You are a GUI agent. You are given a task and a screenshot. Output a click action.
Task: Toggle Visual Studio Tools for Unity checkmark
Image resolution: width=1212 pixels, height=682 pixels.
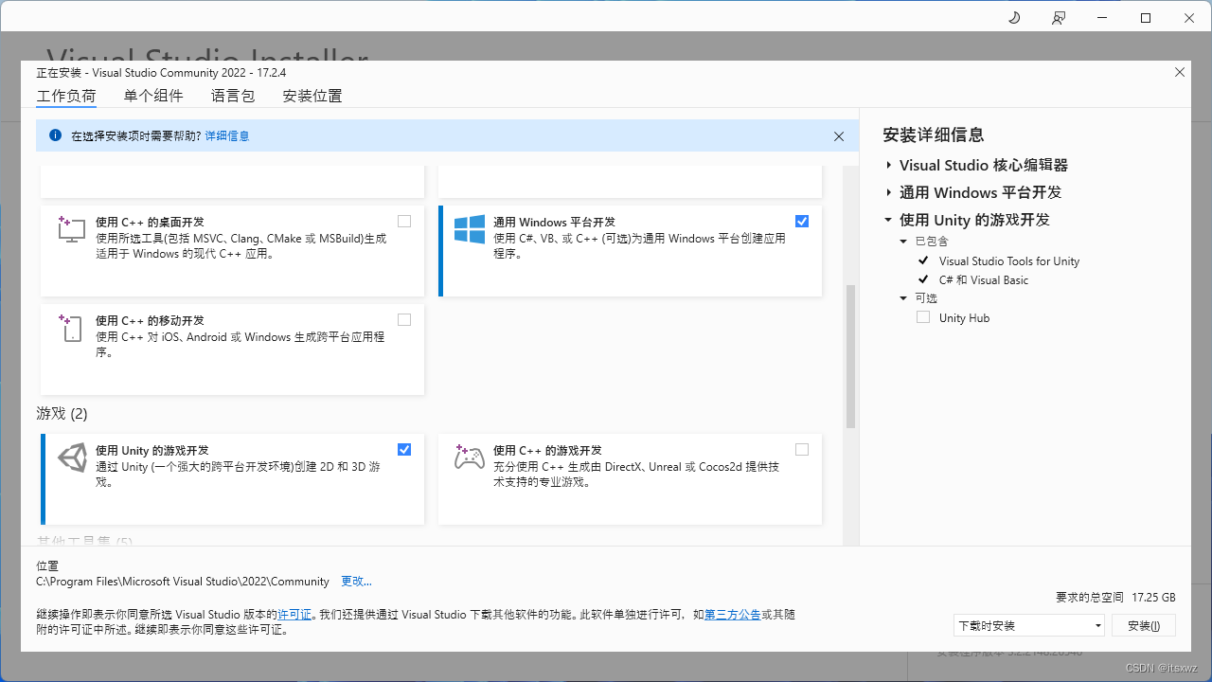pos(923,260)
